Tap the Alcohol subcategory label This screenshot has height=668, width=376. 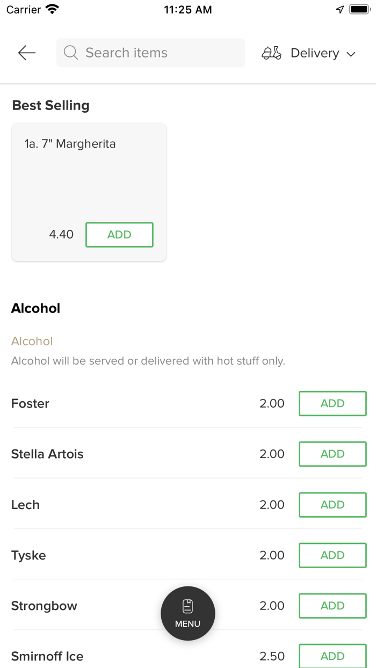point(32,341)
